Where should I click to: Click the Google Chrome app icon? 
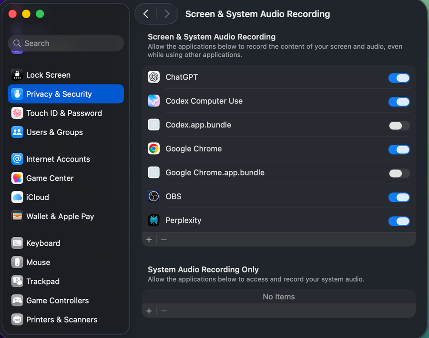(x=153, y=148)
